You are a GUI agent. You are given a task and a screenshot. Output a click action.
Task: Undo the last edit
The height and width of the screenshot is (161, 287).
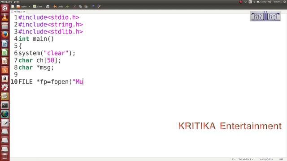click(x=58, y=7)
